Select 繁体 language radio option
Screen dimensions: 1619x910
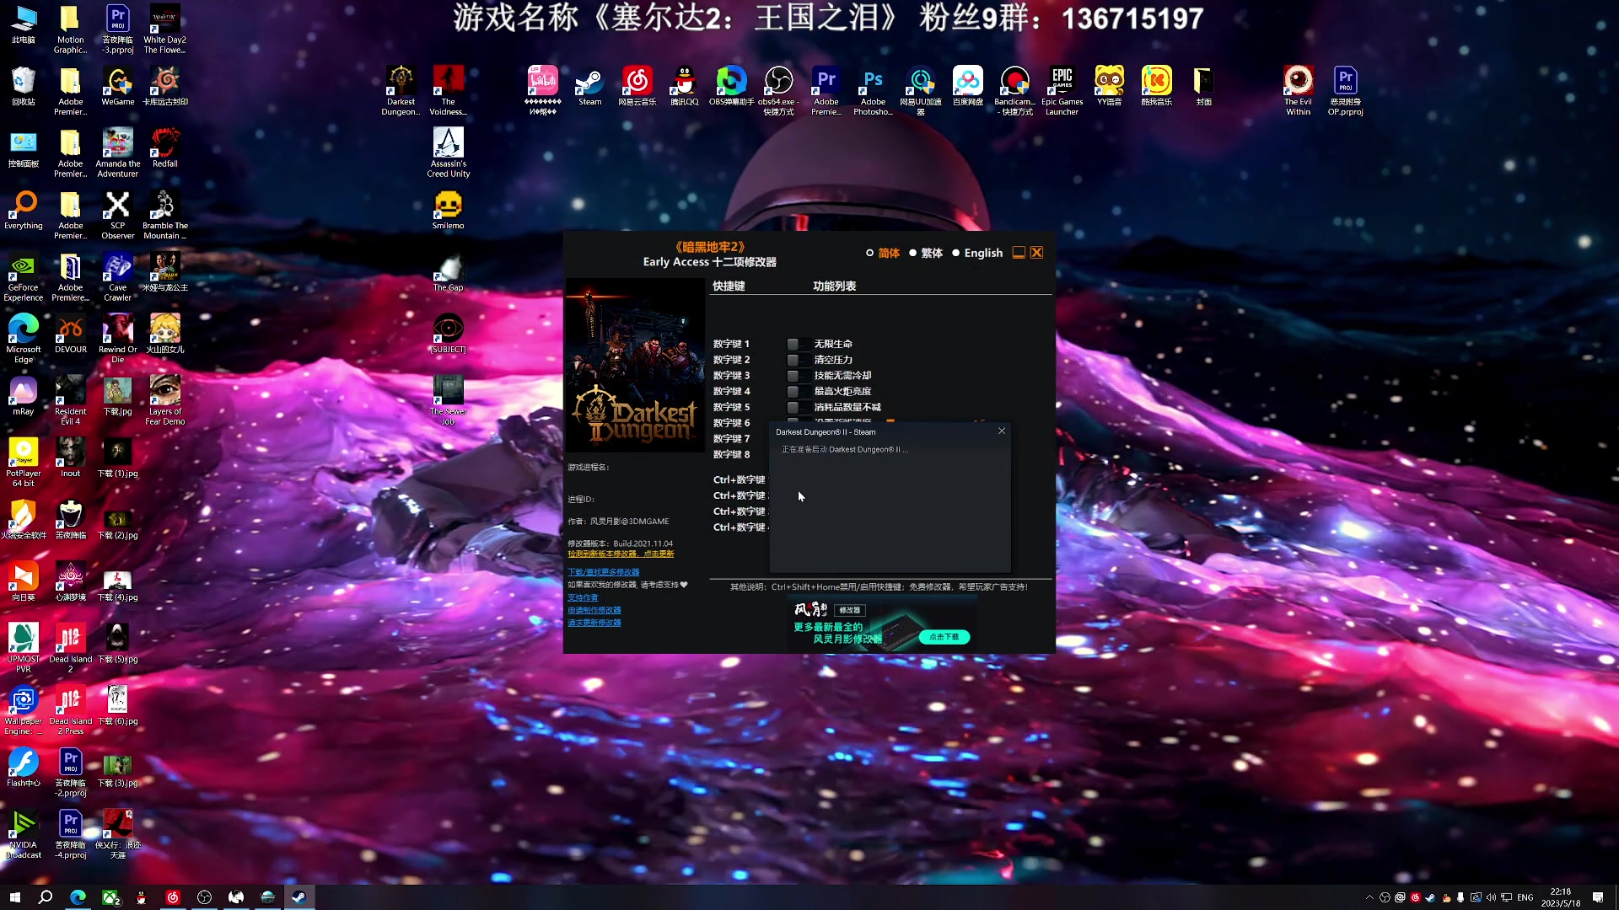pos(913,253)
